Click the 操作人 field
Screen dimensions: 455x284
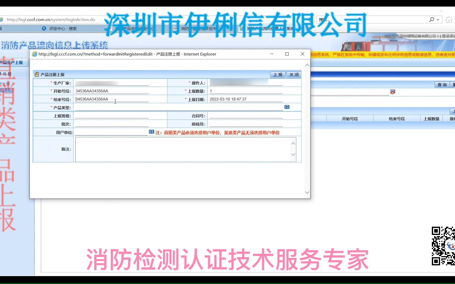[x=246, y=83]
